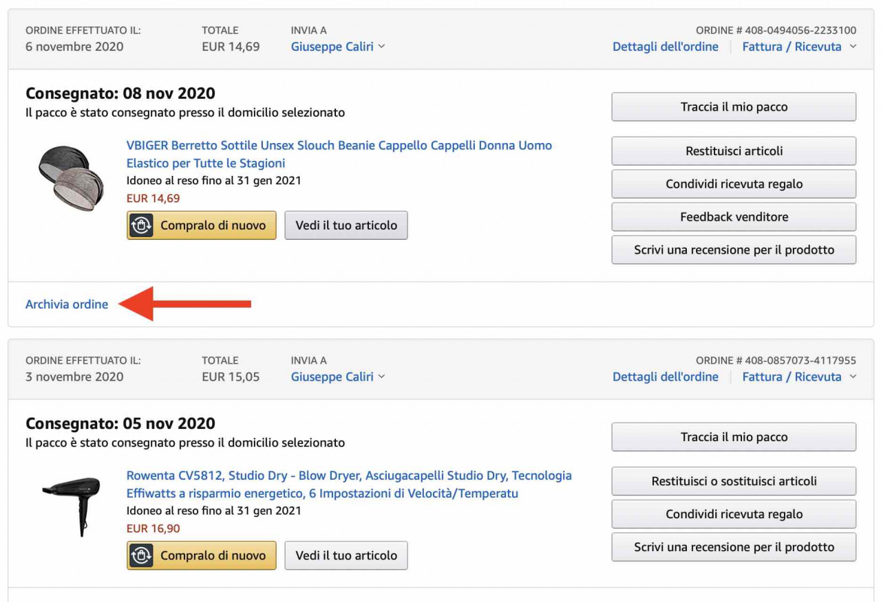Click Scrivi una recensione for the beanie order
This screenshot has height=602, width=881.
coord(734,249)
